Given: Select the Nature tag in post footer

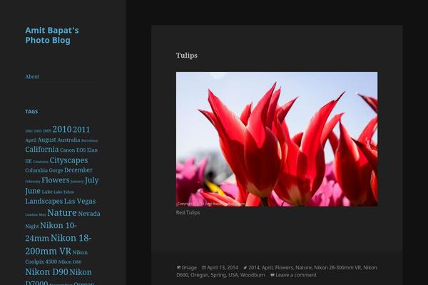Looking at the screenshot, I should click(303, 268).
